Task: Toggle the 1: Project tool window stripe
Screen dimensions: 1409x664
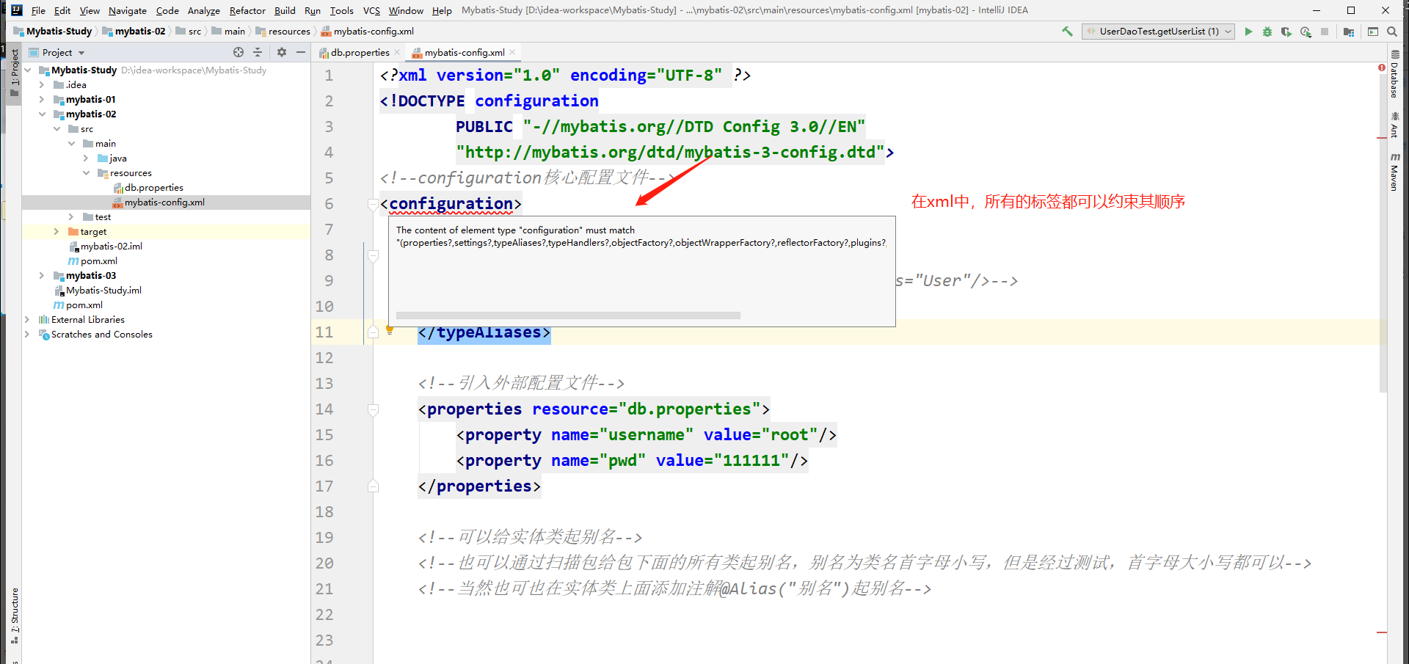Action: [x=14, y=72]
